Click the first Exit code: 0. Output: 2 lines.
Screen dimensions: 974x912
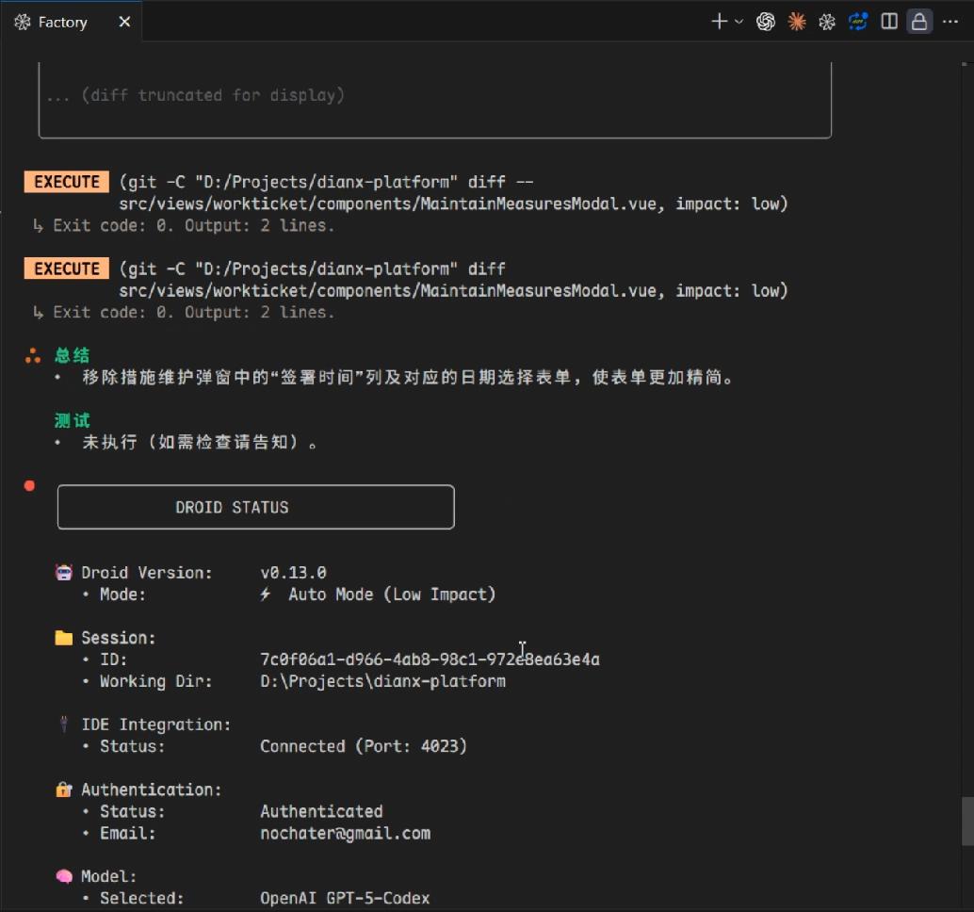(193, 225)
